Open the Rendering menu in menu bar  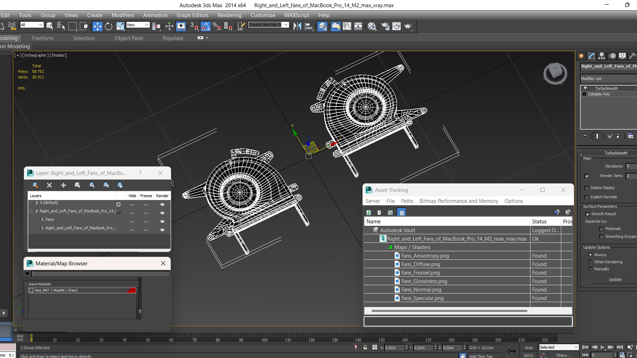[x=229, y=15]
